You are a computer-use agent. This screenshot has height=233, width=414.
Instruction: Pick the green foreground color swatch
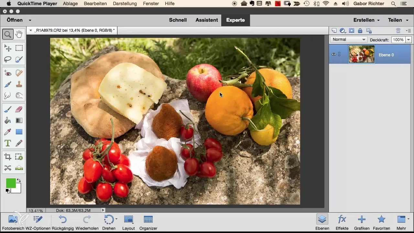11,183
